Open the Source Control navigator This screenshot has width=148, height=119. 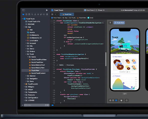[x=26, y=14]
